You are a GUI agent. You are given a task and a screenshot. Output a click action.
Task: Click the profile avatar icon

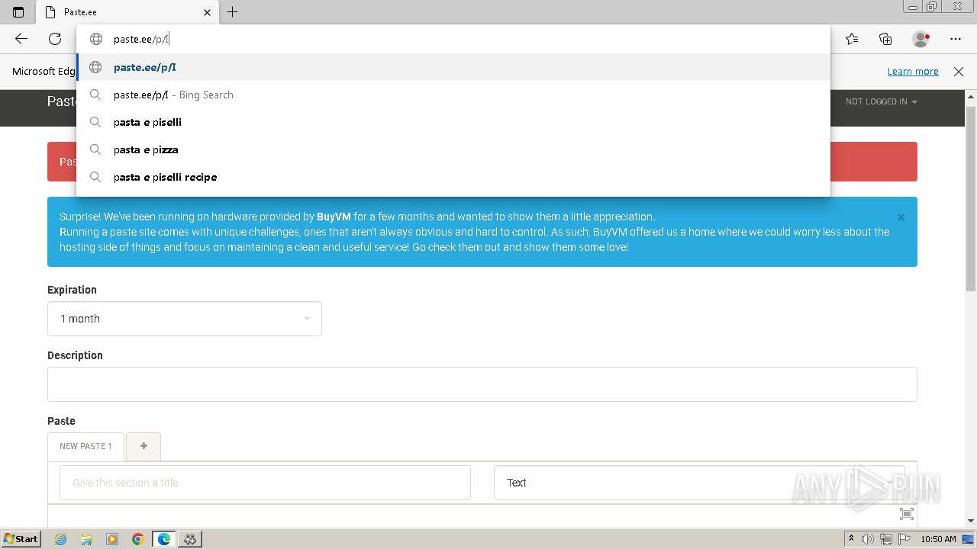coord(921,39)
